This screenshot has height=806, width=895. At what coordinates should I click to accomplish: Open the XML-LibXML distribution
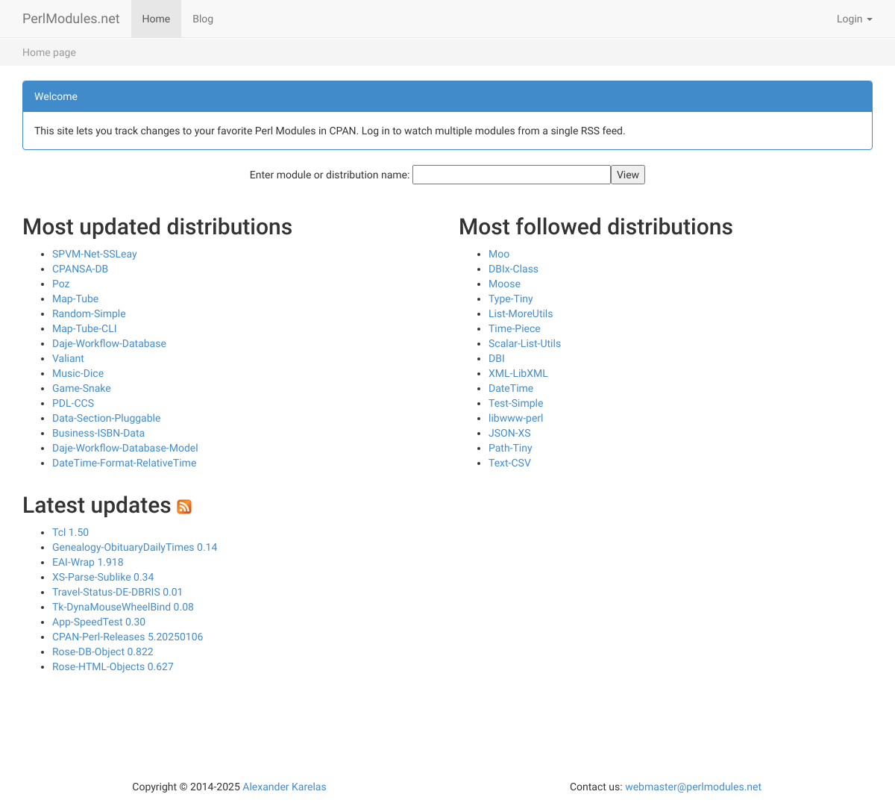[x=518, y=373]
